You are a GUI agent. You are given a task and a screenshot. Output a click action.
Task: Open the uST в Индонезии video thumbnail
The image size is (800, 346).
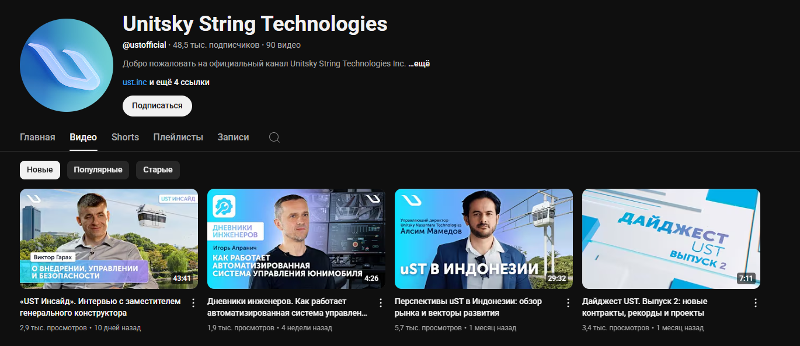[484, 239]
